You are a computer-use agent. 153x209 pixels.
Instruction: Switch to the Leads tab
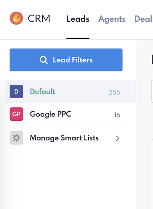pyautogui.click(x=78, y=19)
